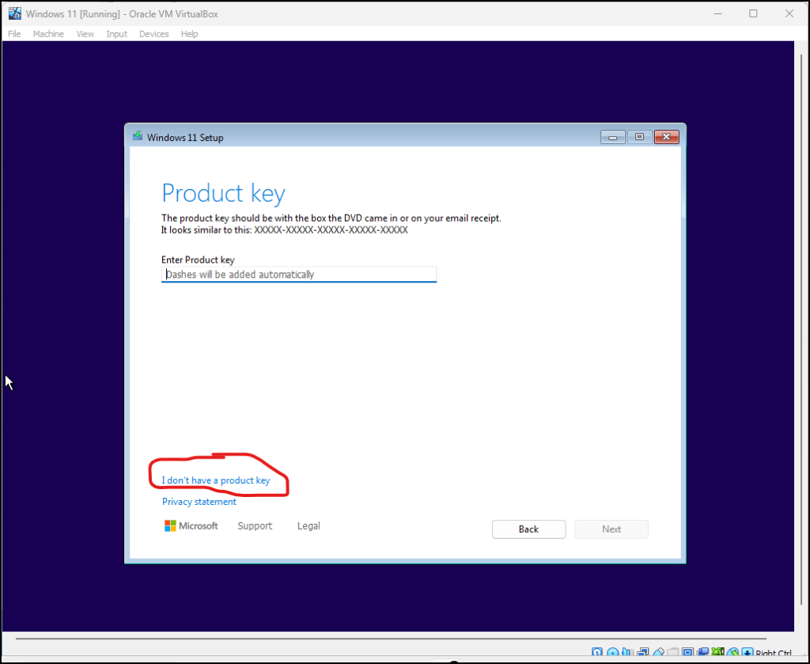Open the Machine menu

coord(48,33)
